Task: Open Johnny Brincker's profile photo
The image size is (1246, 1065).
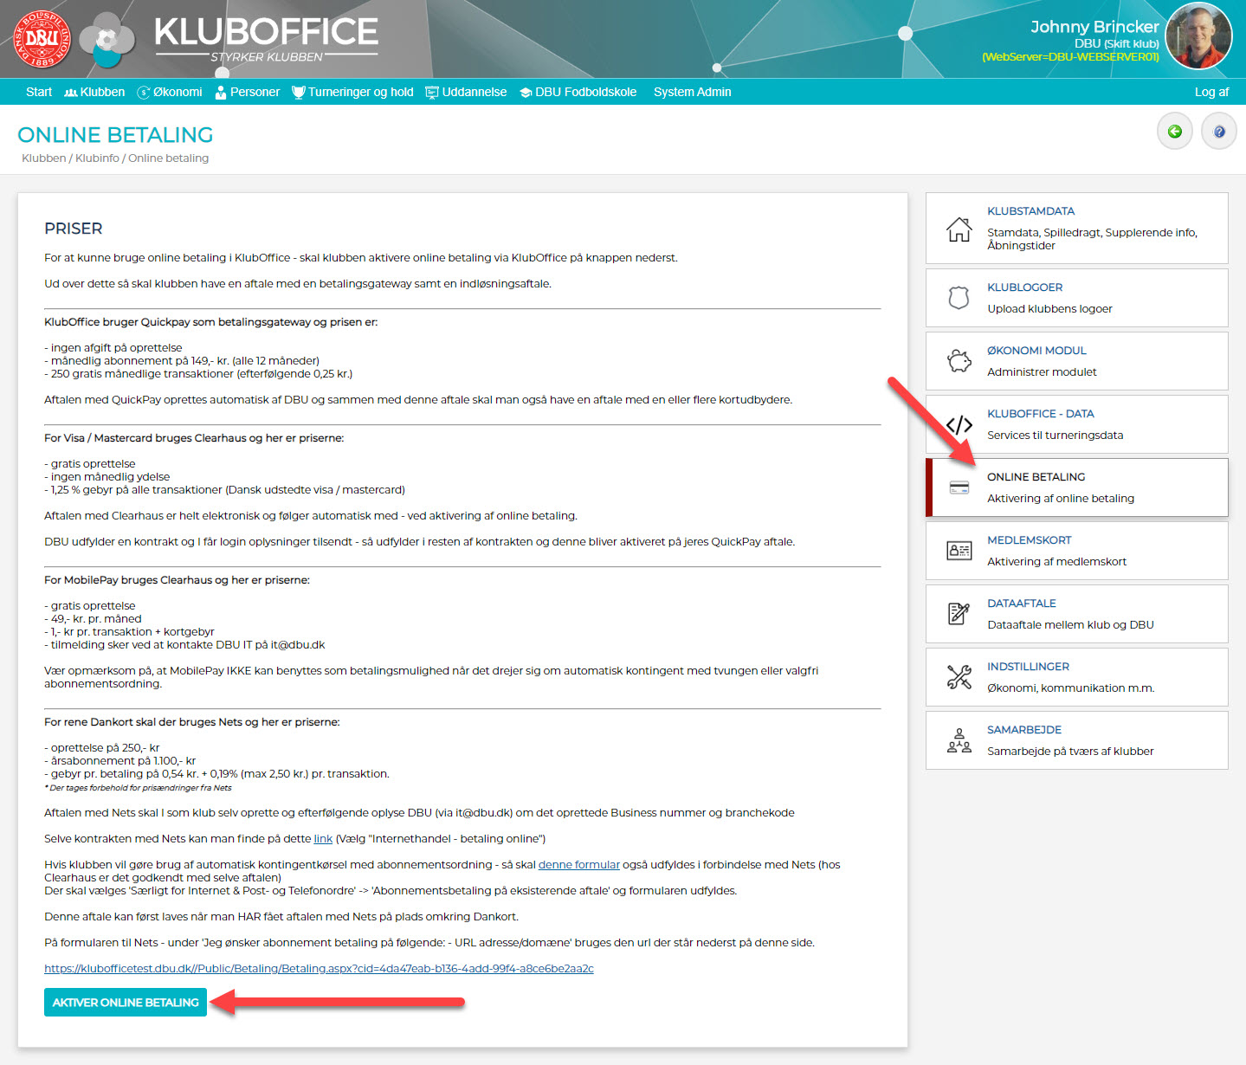Action: pos(1198,35)
